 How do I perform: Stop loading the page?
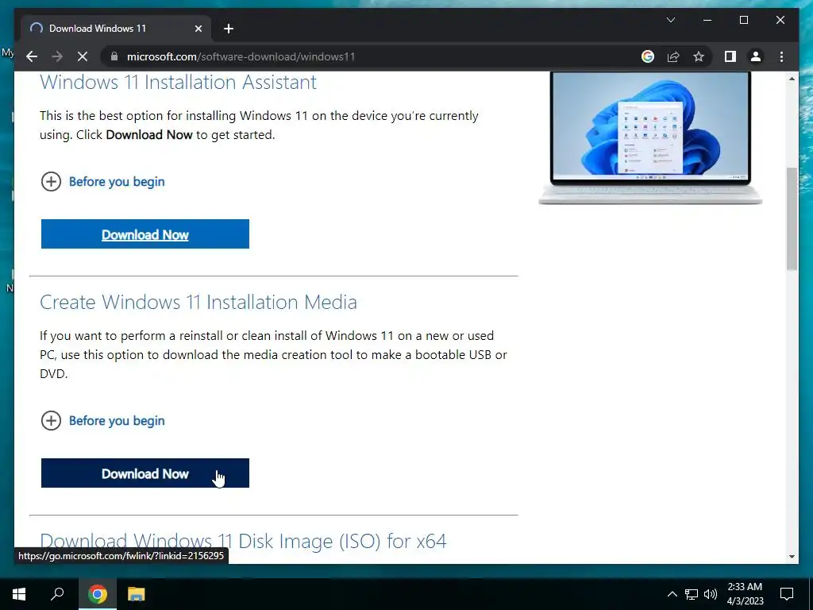83,56
